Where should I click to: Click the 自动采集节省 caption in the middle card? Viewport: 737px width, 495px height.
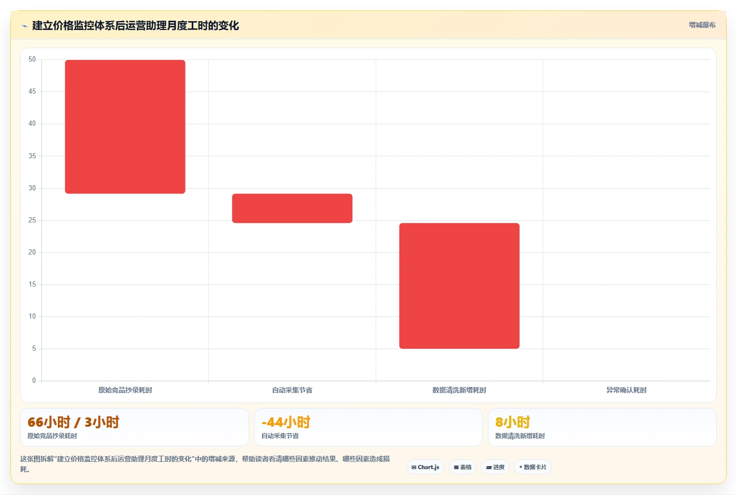point(280,436)
